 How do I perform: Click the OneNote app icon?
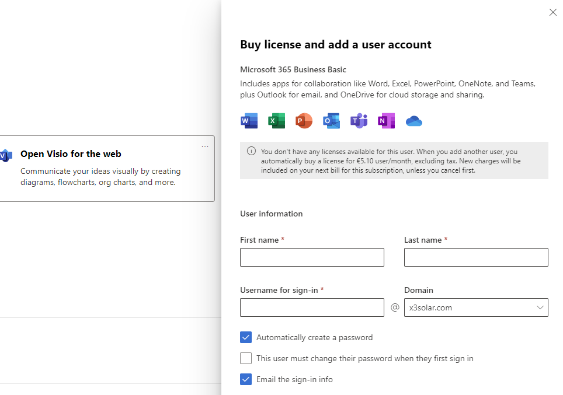tap(387, 121)
